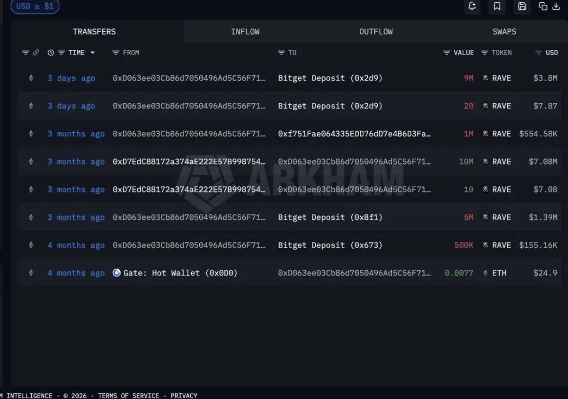Click Ethereum chain icon on the 500K row
The image size is (568, 399).
31,245
